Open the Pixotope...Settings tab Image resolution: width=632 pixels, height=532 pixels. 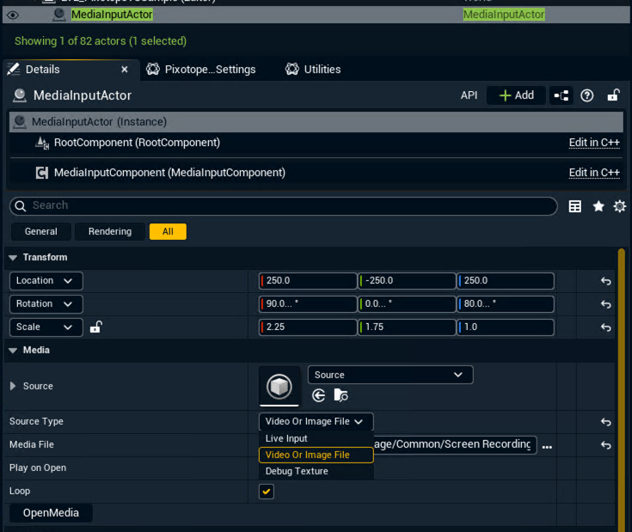click(201, 70)
